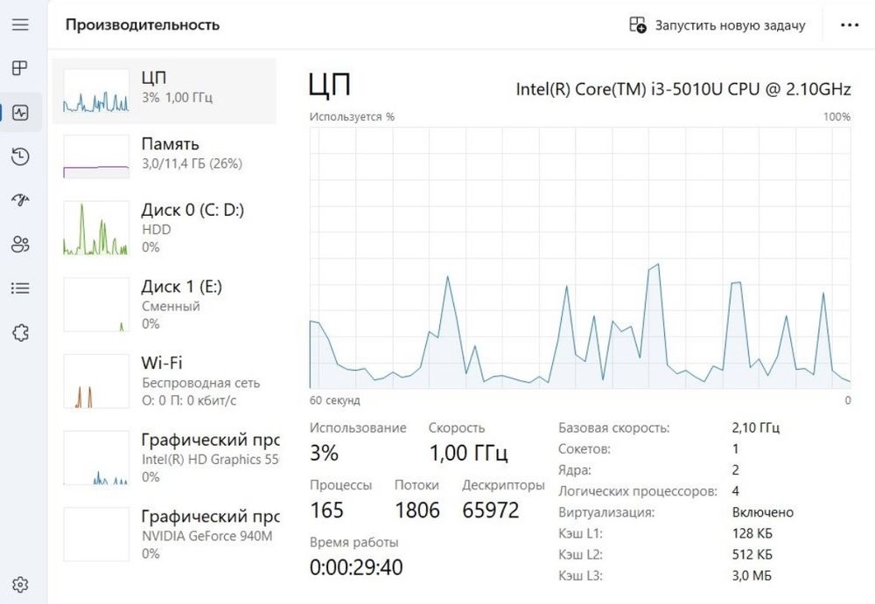Select the NVIDIA GeForce 940M item
Image resolution: width=875 pixels, height=604 pixels.
pos(164,534)
